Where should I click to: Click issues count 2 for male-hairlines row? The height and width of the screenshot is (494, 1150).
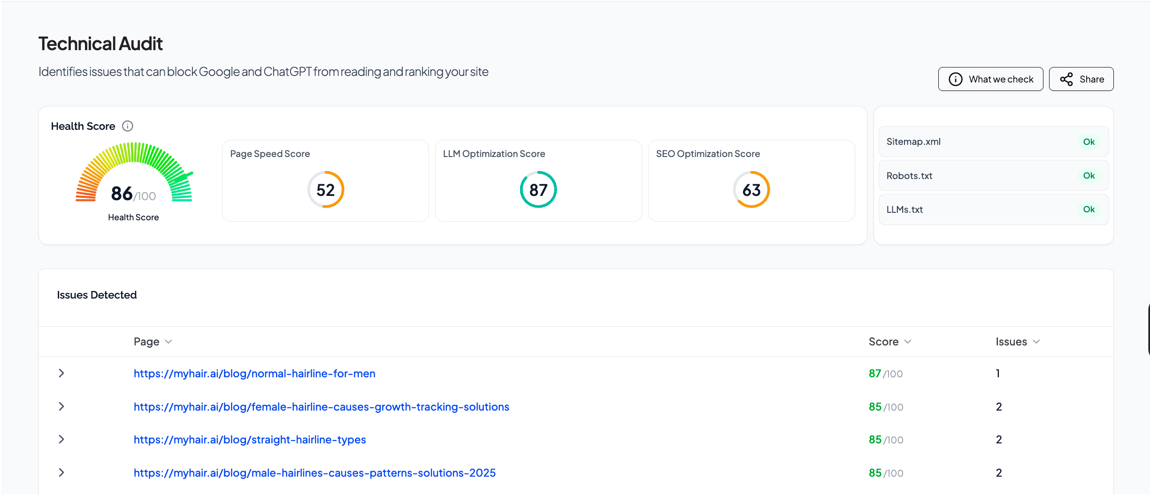pos(999,473)
